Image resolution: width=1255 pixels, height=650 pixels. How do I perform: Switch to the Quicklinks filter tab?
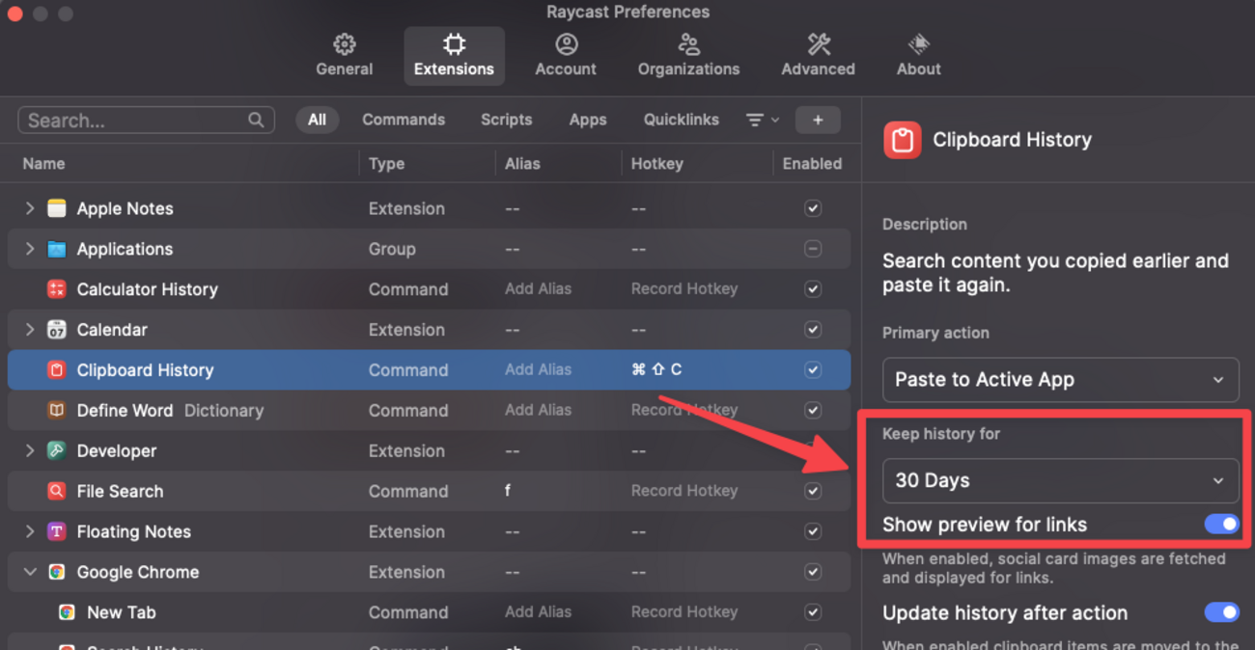681,120
